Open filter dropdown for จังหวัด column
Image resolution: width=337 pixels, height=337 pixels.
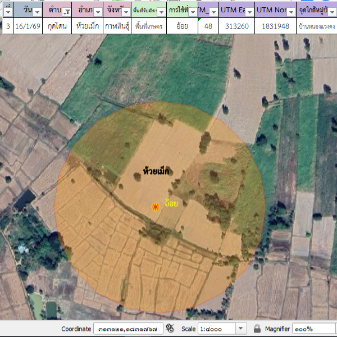coord(126,12)
